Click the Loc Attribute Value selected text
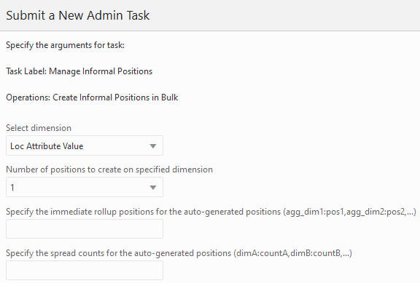The image size is (420, 283). point(47,146)
